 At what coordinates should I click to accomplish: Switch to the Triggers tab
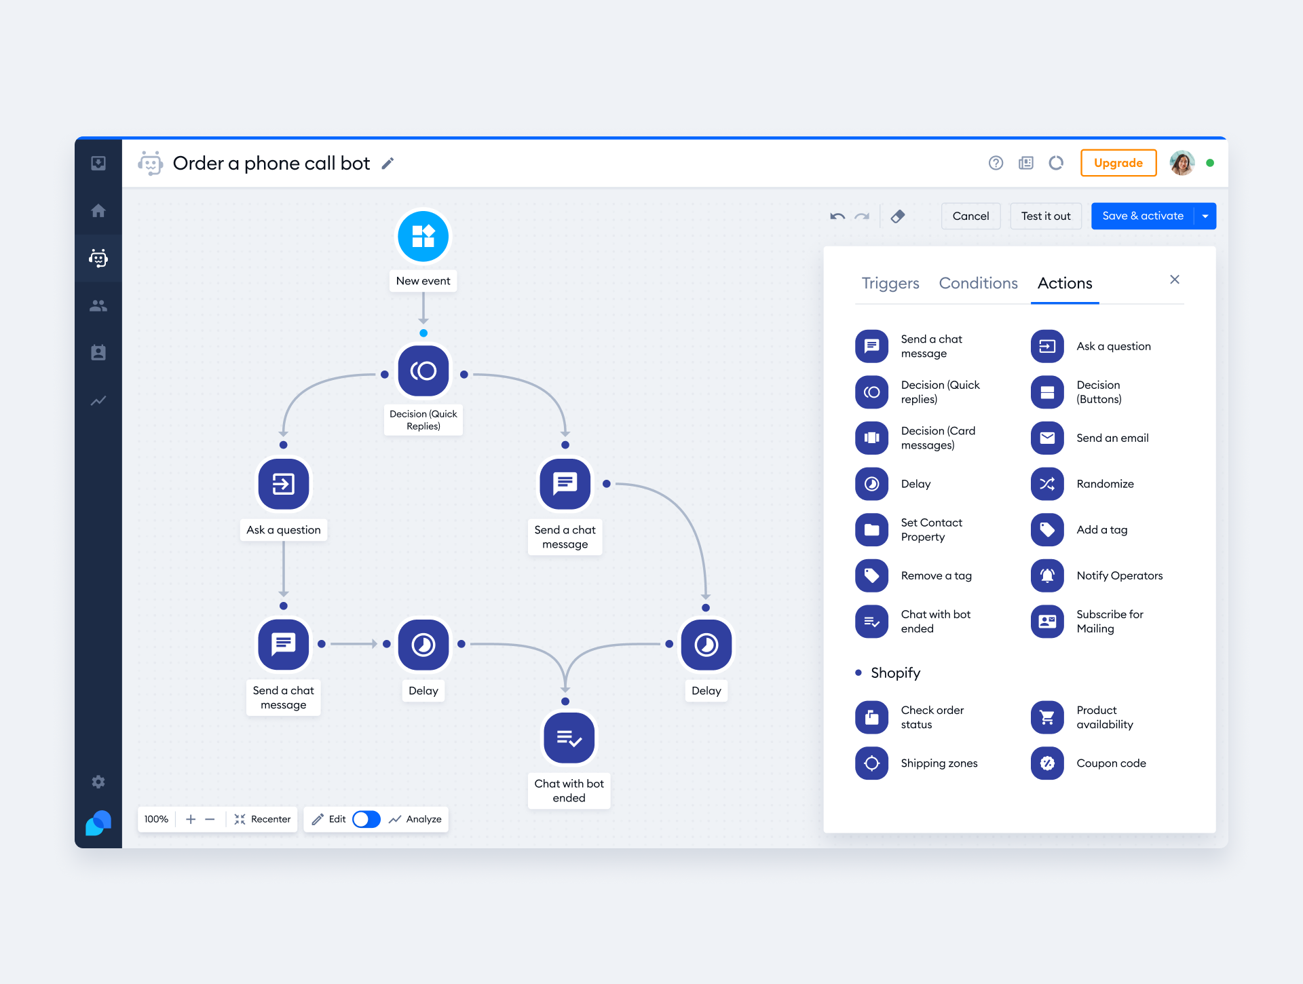(x=890, y=283)
